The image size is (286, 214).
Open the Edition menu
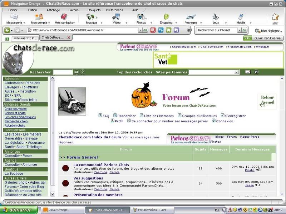pos(33,10)
